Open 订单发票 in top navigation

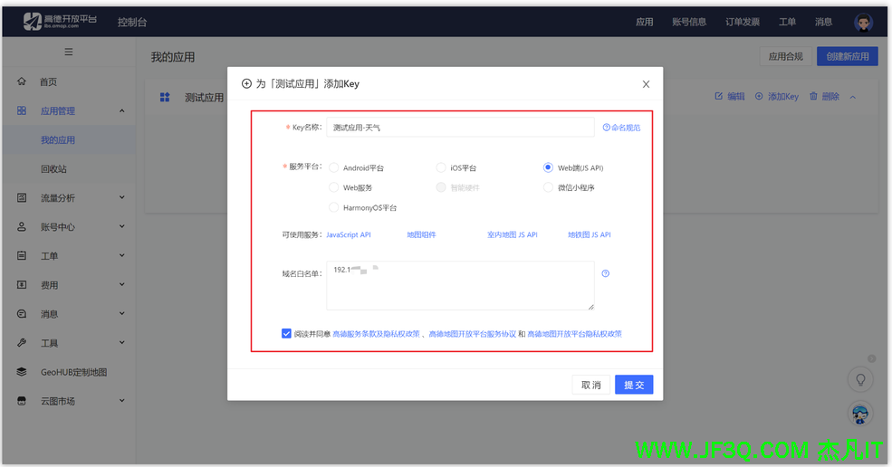(742, 22)
